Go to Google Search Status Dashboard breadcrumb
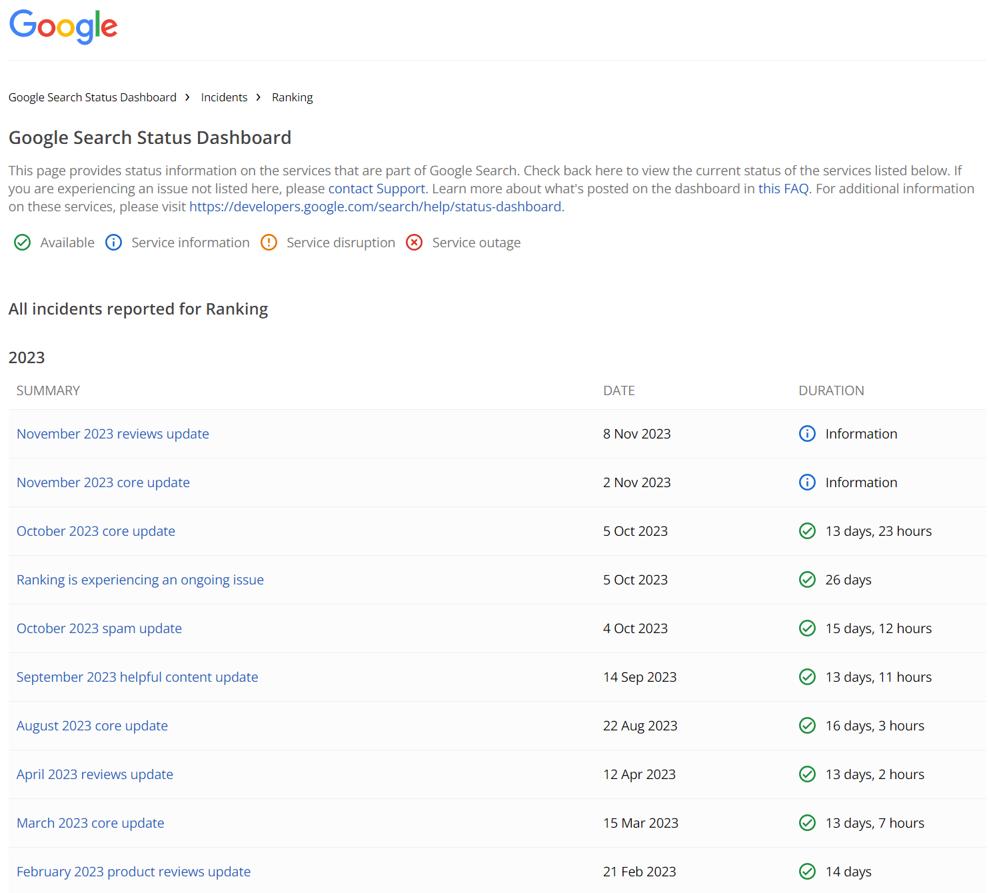The width and height of the screenshot is (989, 893). pyautogui.click(x=93, y=97)
